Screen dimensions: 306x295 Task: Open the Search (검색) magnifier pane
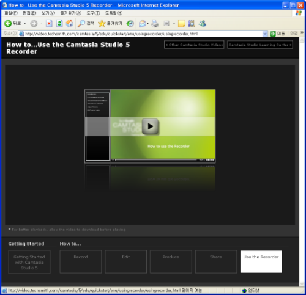point(86,24)
